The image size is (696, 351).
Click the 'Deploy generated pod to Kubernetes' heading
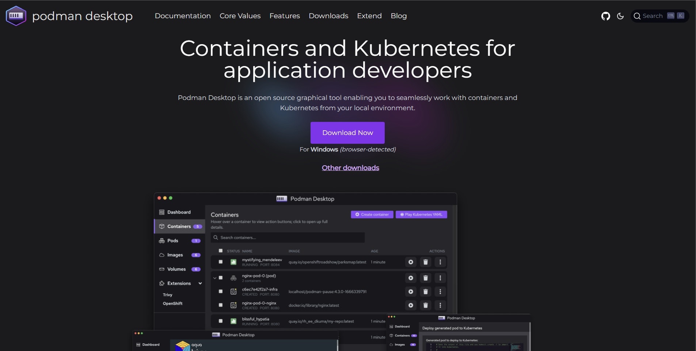[452, 328]
